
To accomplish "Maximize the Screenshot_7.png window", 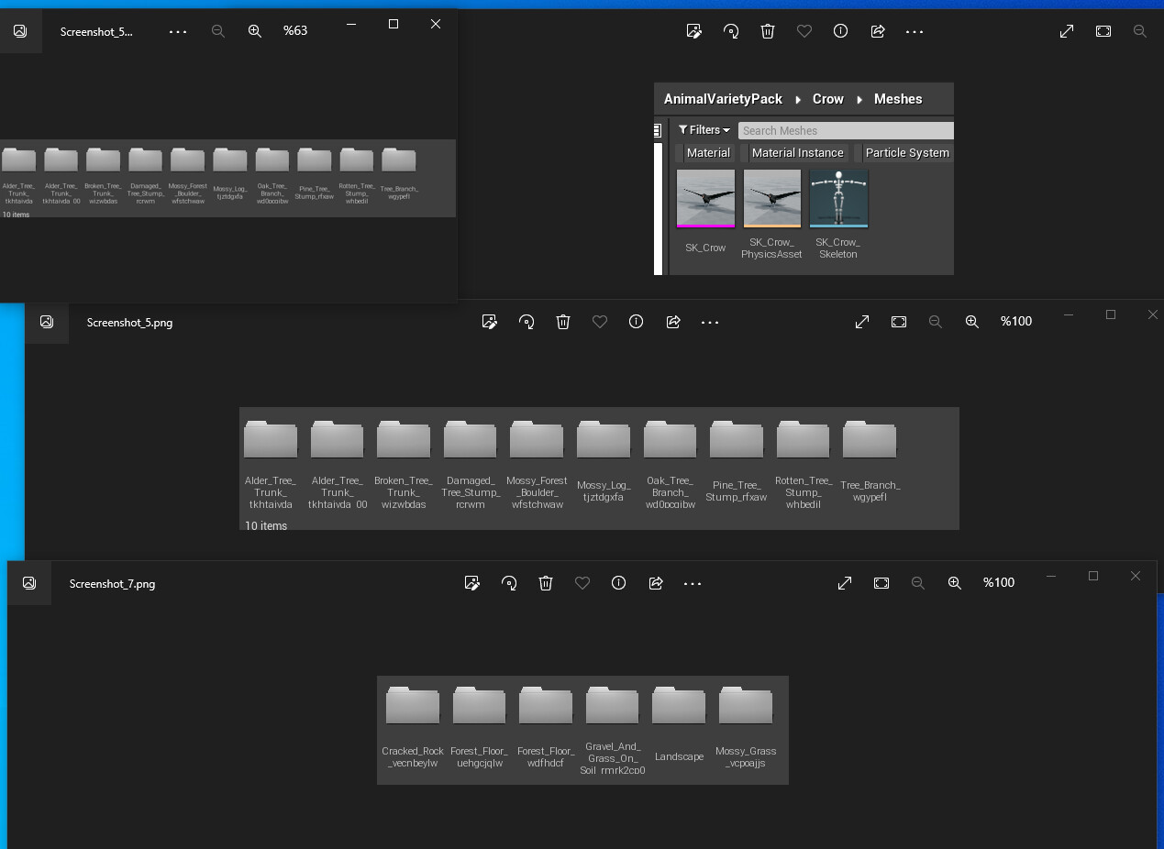I will [1093, 576].
